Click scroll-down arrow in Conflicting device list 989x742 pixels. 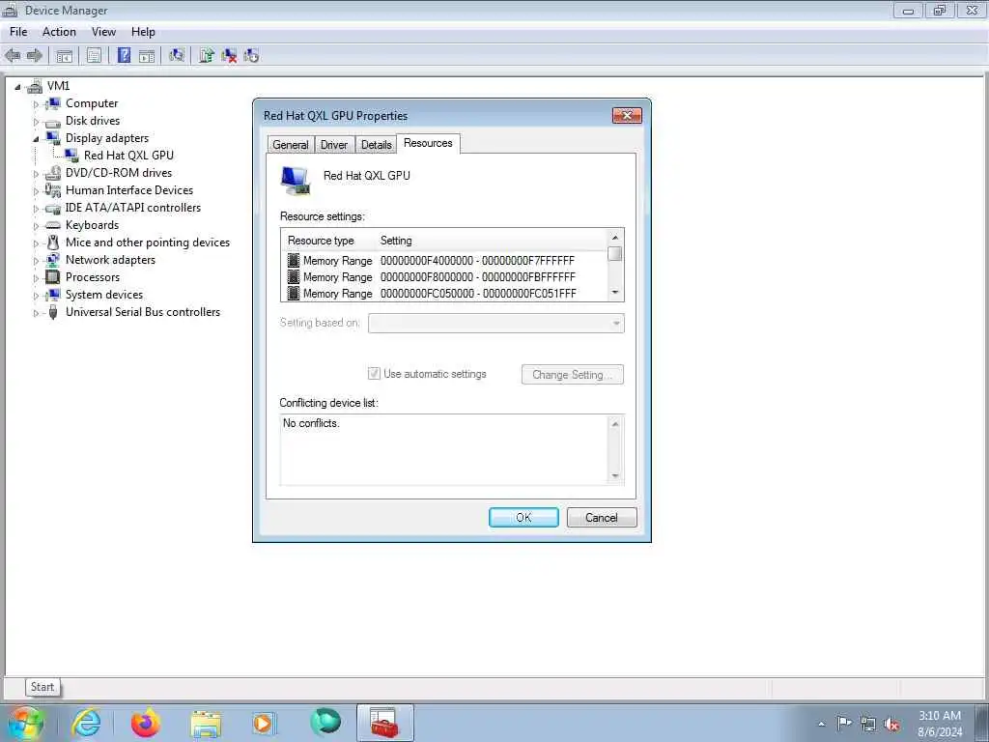pos(615,476)
